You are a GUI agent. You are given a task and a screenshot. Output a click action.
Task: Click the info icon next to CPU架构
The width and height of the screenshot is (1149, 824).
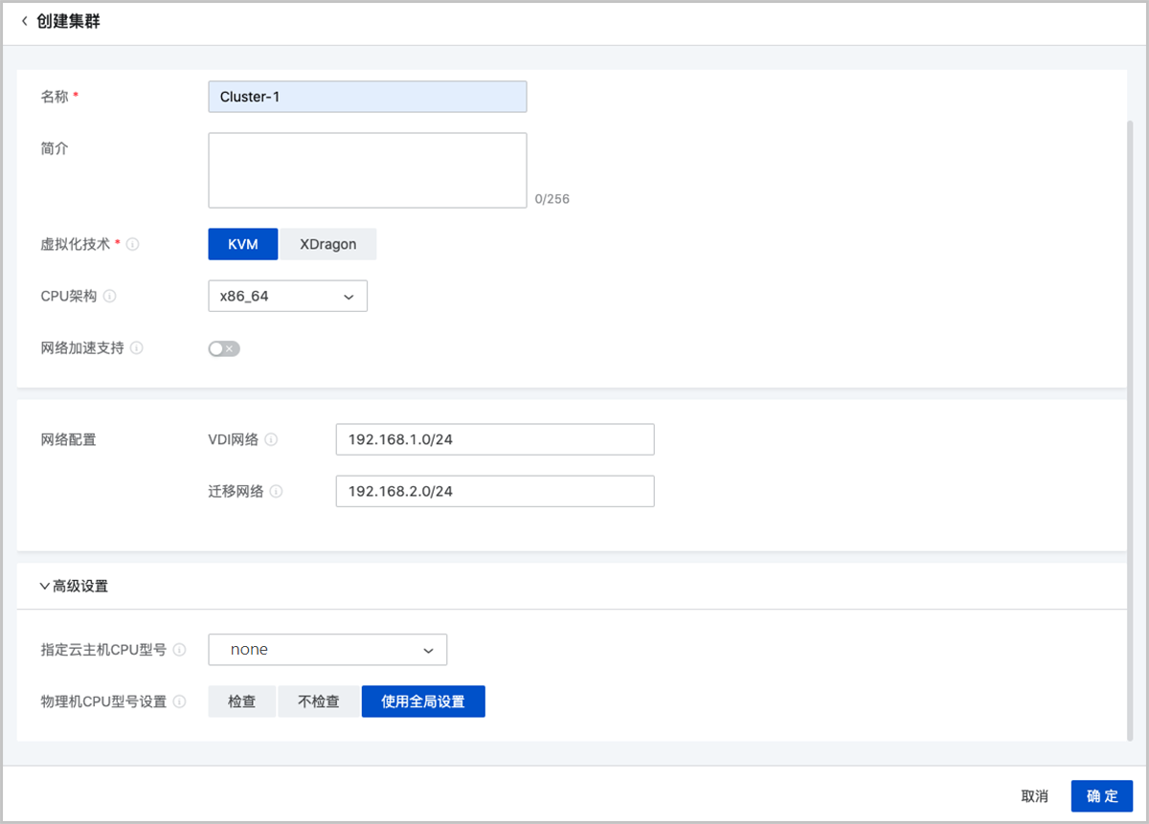[110, 297]
